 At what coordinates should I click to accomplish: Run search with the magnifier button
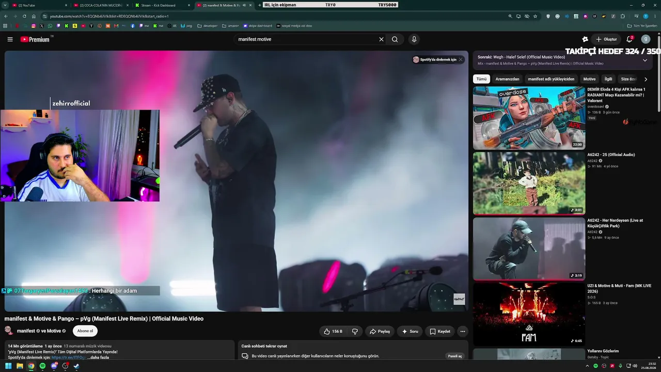(x=395, y=39)
